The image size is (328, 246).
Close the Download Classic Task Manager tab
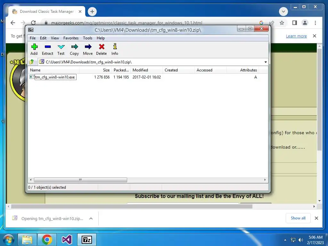click(80, 12)
